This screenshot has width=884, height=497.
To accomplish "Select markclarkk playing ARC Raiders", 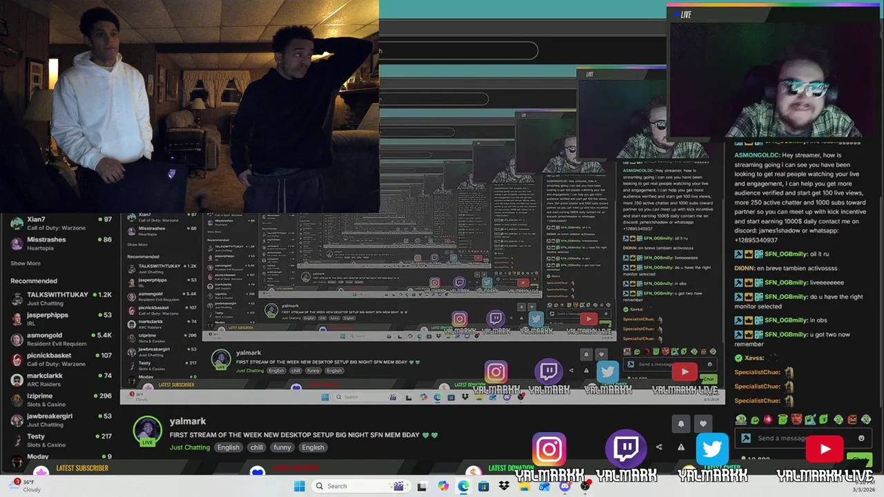I will pyautogui.click(x=61, y=380).
